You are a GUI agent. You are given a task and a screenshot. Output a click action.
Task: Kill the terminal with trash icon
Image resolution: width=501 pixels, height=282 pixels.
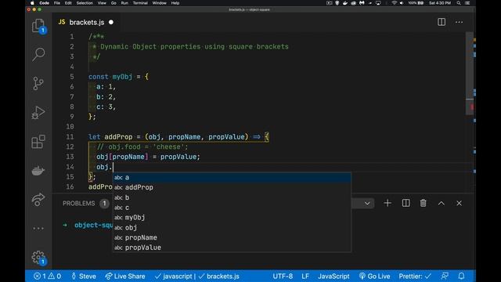pyautogui.click(x=423, y=203)
